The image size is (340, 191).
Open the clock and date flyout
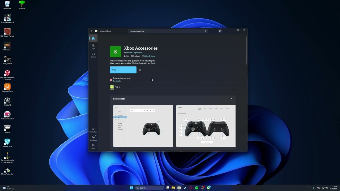tap(334, 188)
